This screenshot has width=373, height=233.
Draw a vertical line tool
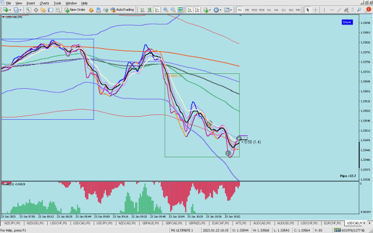[324, 10]
